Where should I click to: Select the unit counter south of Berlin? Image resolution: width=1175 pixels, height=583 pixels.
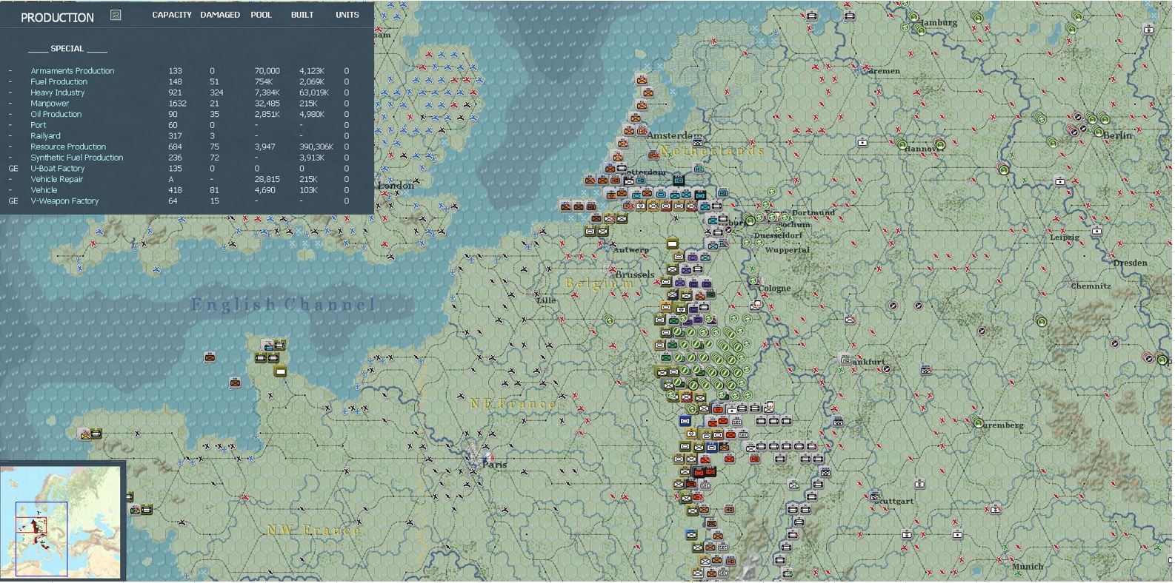[x=1059, y=181]
